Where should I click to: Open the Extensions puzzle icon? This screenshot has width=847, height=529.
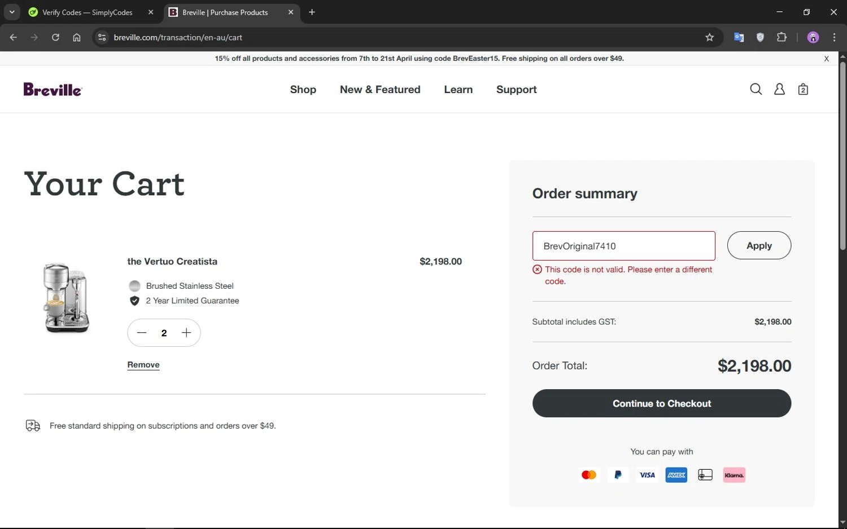(781, 37)
